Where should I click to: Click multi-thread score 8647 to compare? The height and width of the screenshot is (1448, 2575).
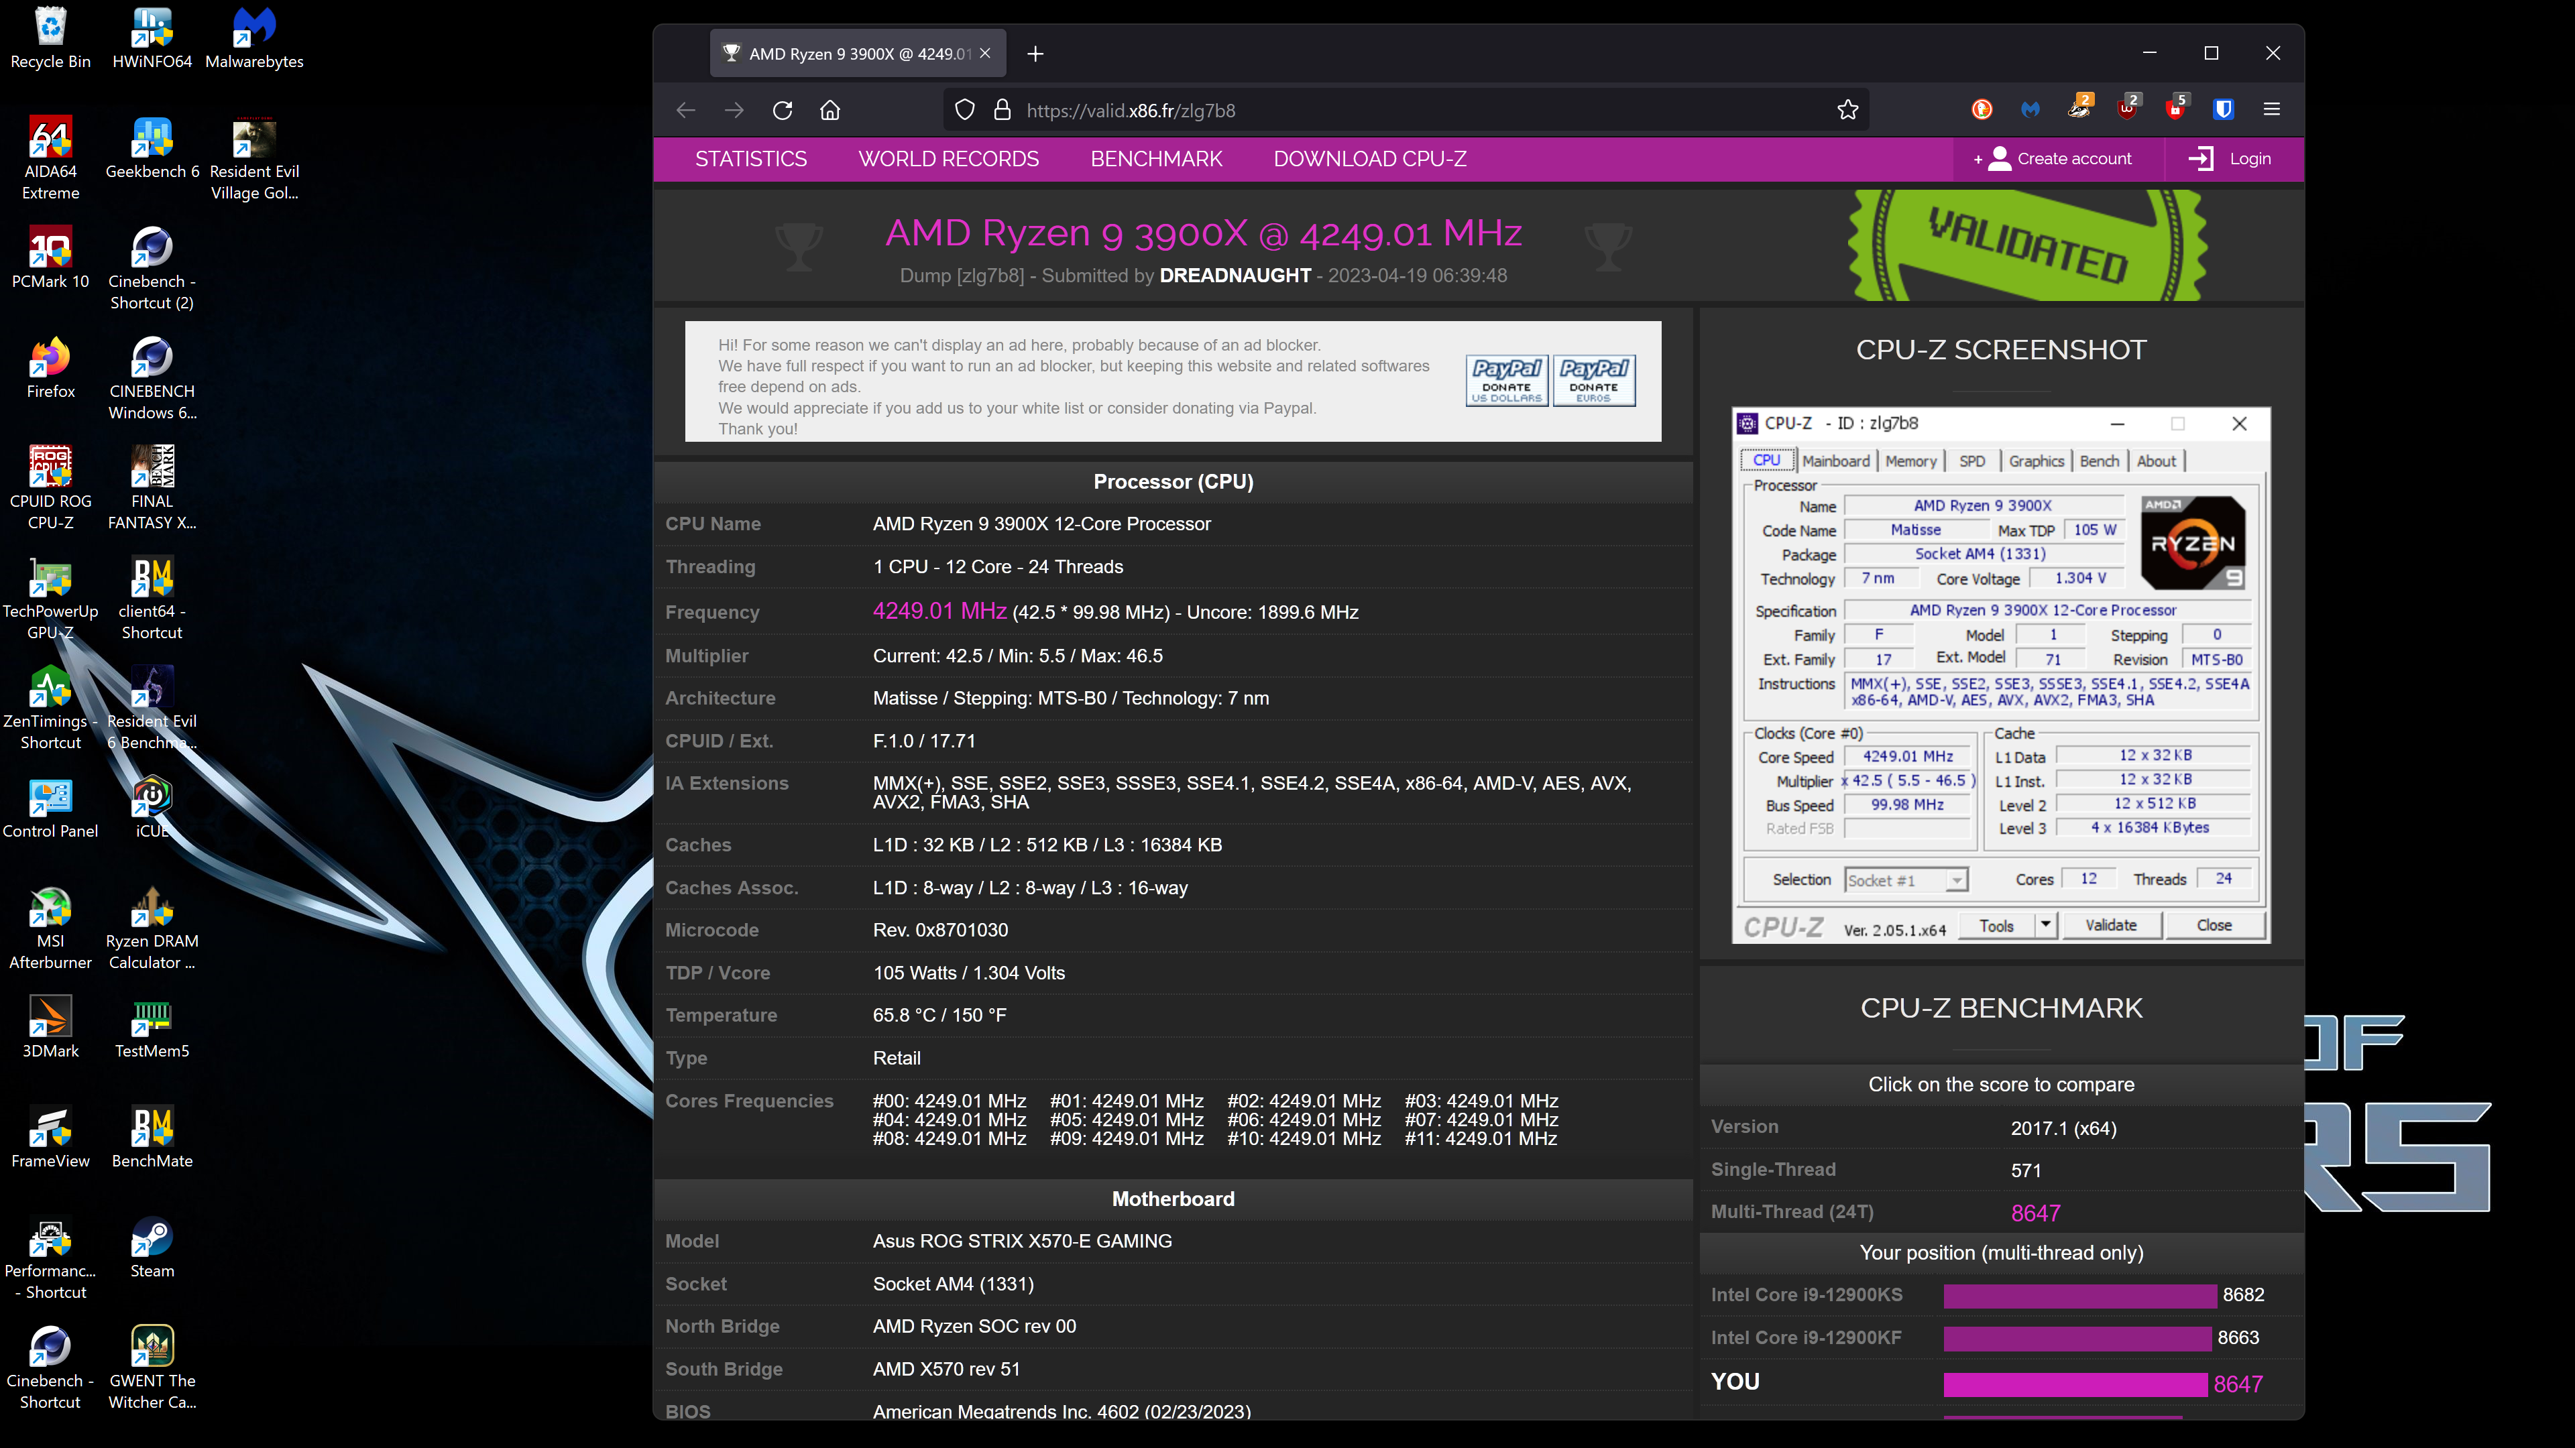2035,1213
